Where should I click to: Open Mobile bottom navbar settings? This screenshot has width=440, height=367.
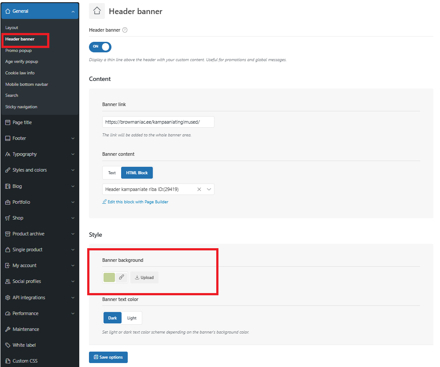27,84
